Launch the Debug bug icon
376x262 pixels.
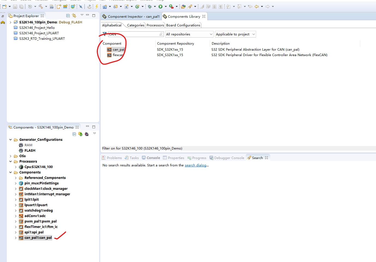pyautogui.click(x=149, y=7)
